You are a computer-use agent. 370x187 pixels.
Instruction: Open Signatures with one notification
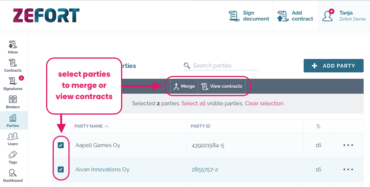[13, 84]
